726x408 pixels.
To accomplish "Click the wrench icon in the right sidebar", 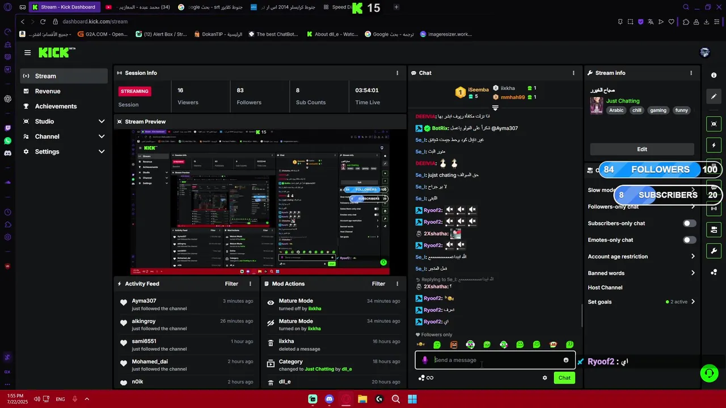I will pos(714,251).
